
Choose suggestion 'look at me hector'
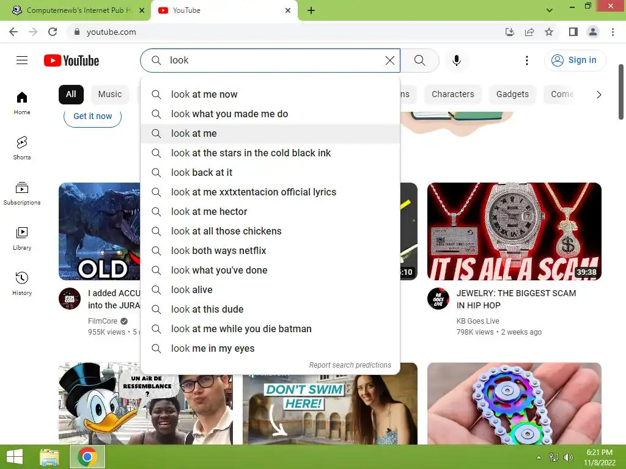pos(270,212)
